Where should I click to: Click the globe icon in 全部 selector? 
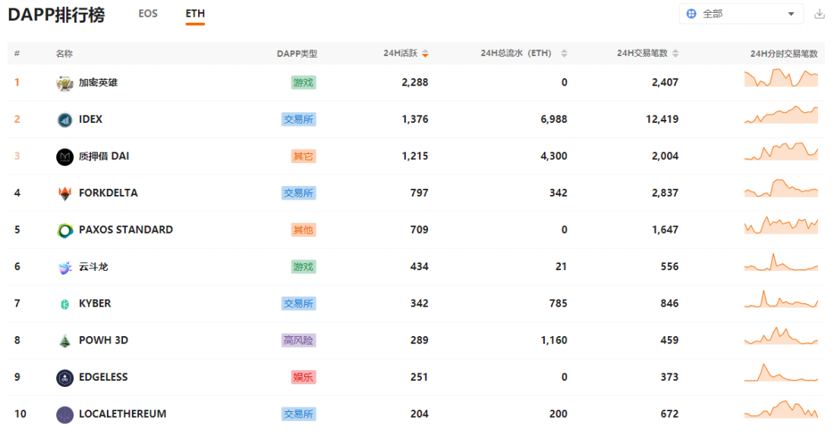691,14
